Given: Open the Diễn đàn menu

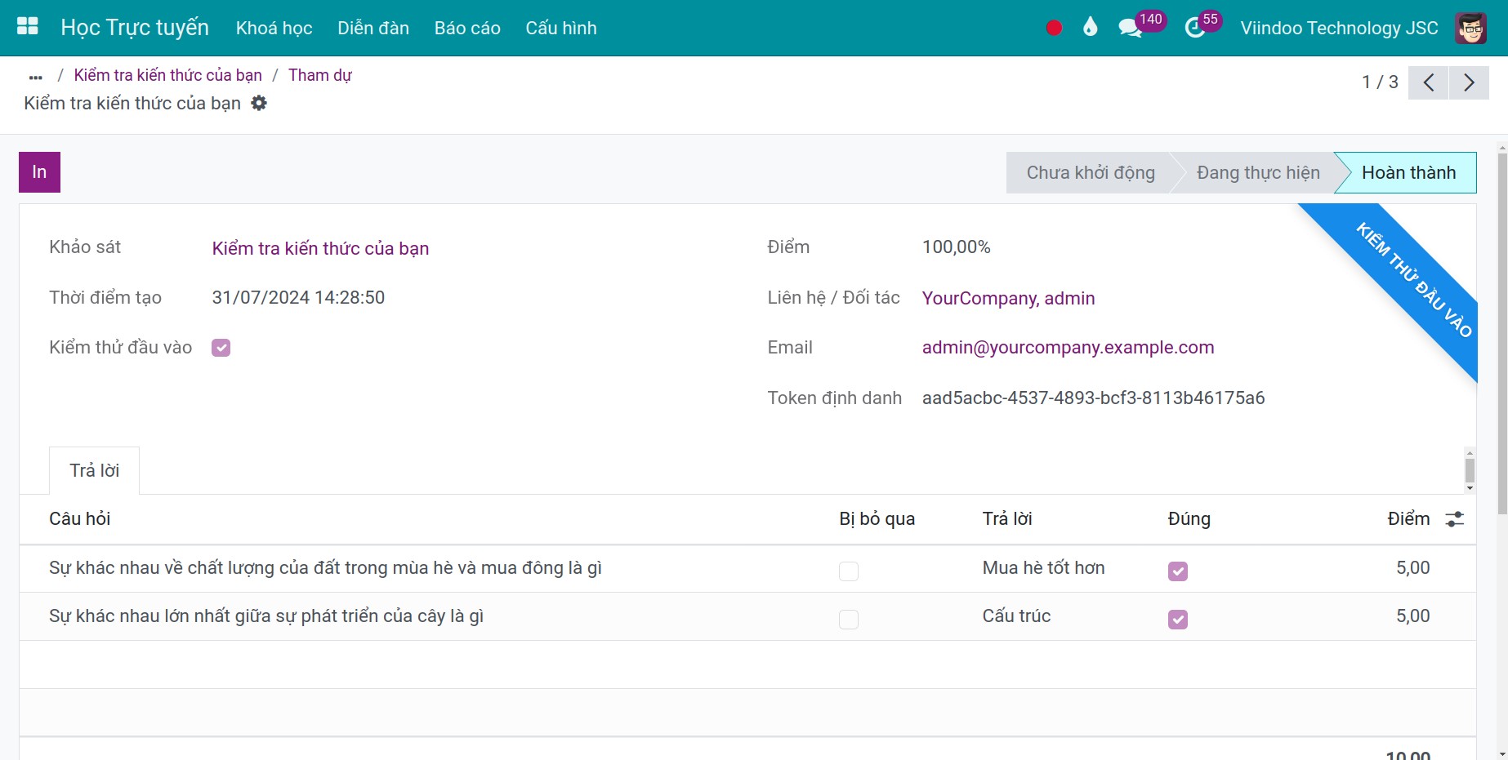Looking at the screenshot, I should tap(373, 28).
